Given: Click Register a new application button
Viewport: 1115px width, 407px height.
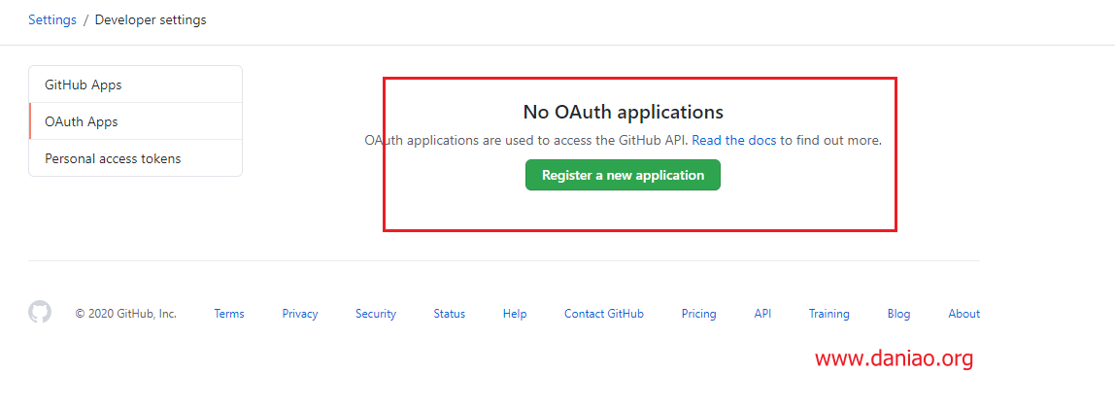Looking at the screenshot, I should pyautogui.click(x=623, y=175).
